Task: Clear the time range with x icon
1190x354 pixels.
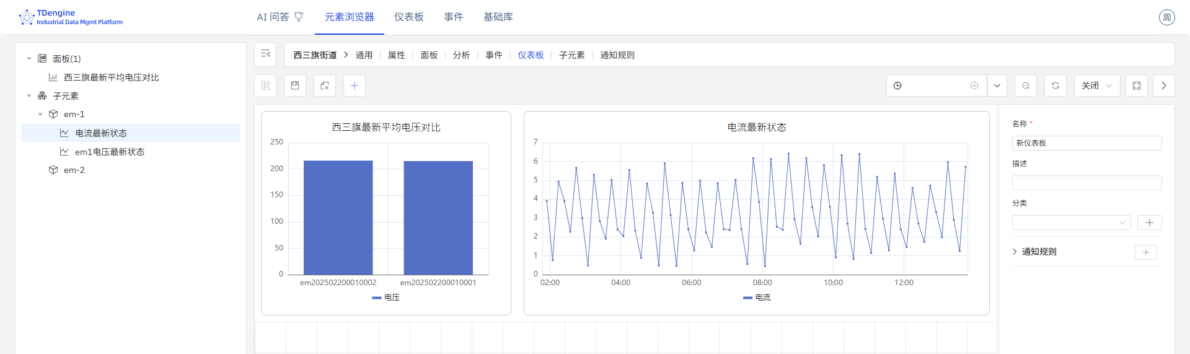Action: [x=974, y=86]
